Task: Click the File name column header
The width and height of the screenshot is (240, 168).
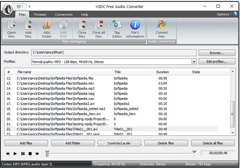Action: point(64,72)
